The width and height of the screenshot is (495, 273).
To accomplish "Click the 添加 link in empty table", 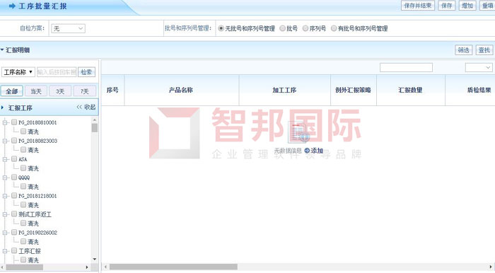I will click(317, 151).
